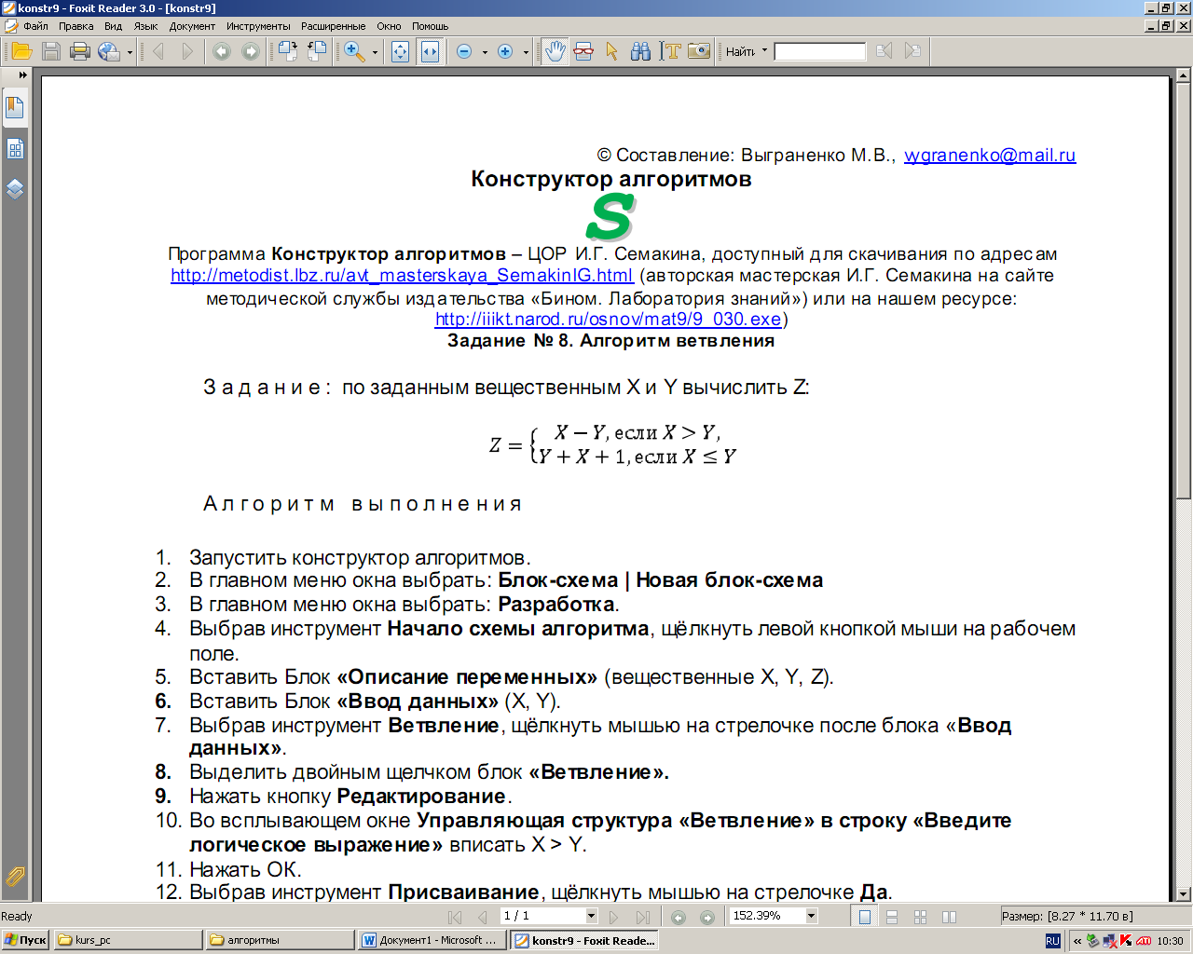Open the Правка menu

point(76,26)
